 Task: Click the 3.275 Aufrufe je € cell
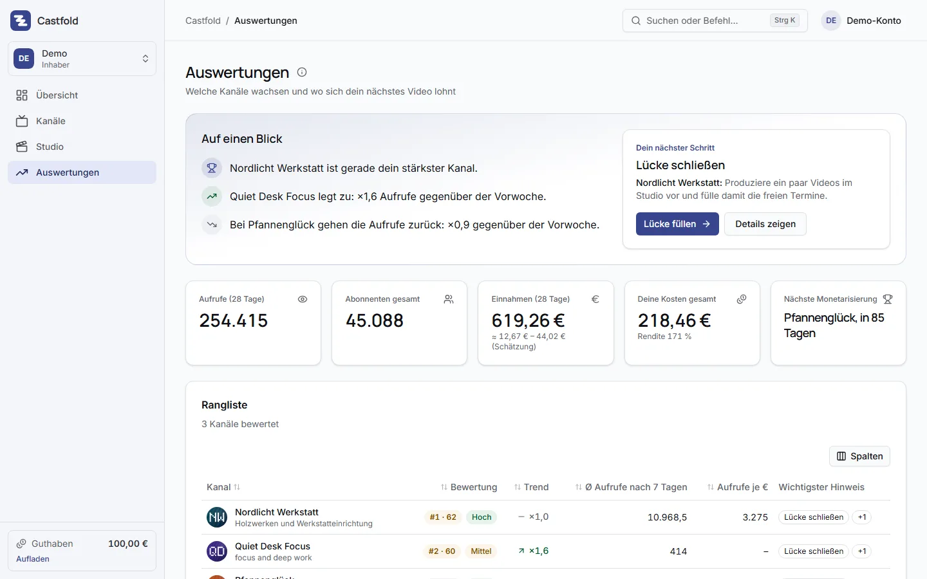pos(755,517)
